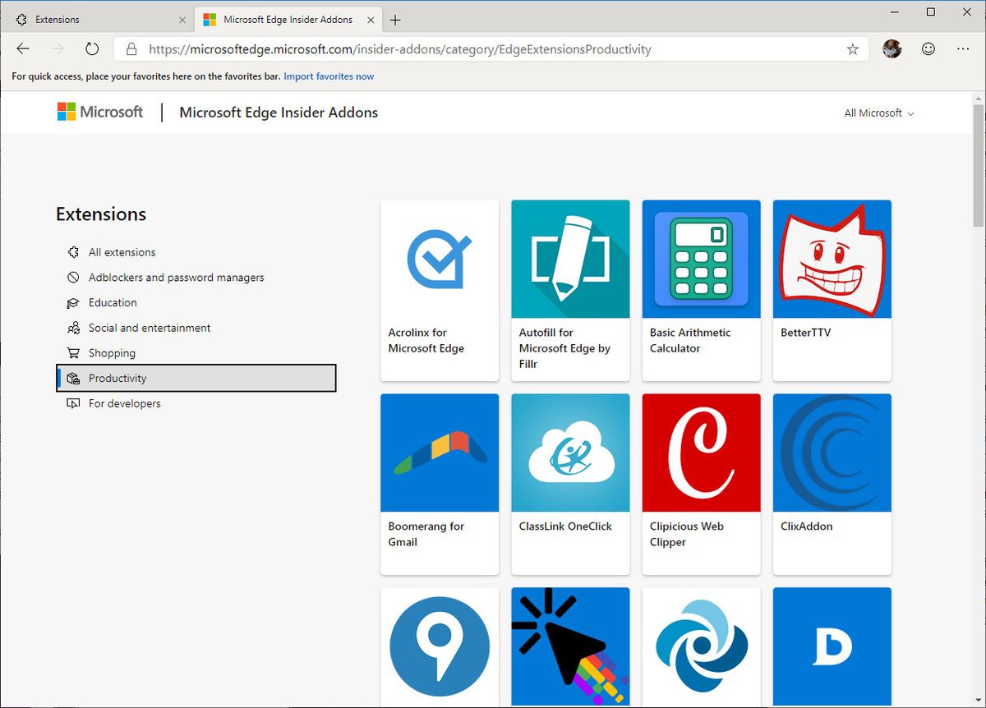Add page to favorites with the star icon
Screen dimensions: 986x708
click(x=852, y=48)
